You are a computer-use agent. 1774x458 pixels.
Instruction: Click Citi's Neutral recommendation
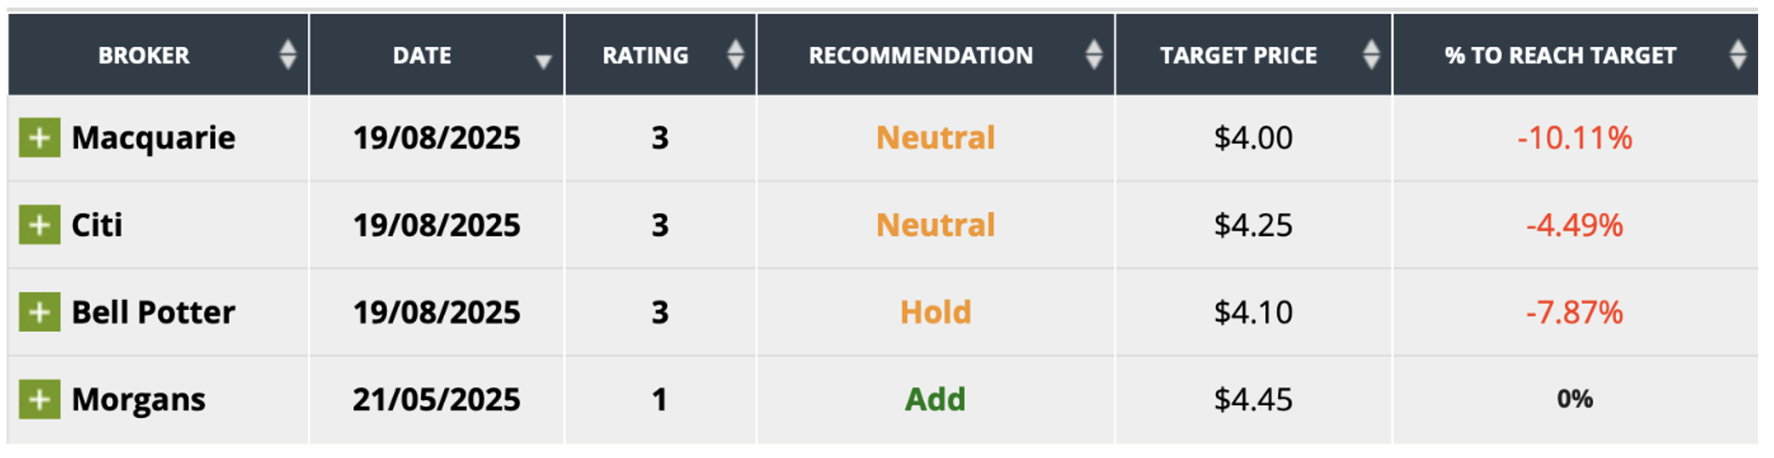[935, 224]
